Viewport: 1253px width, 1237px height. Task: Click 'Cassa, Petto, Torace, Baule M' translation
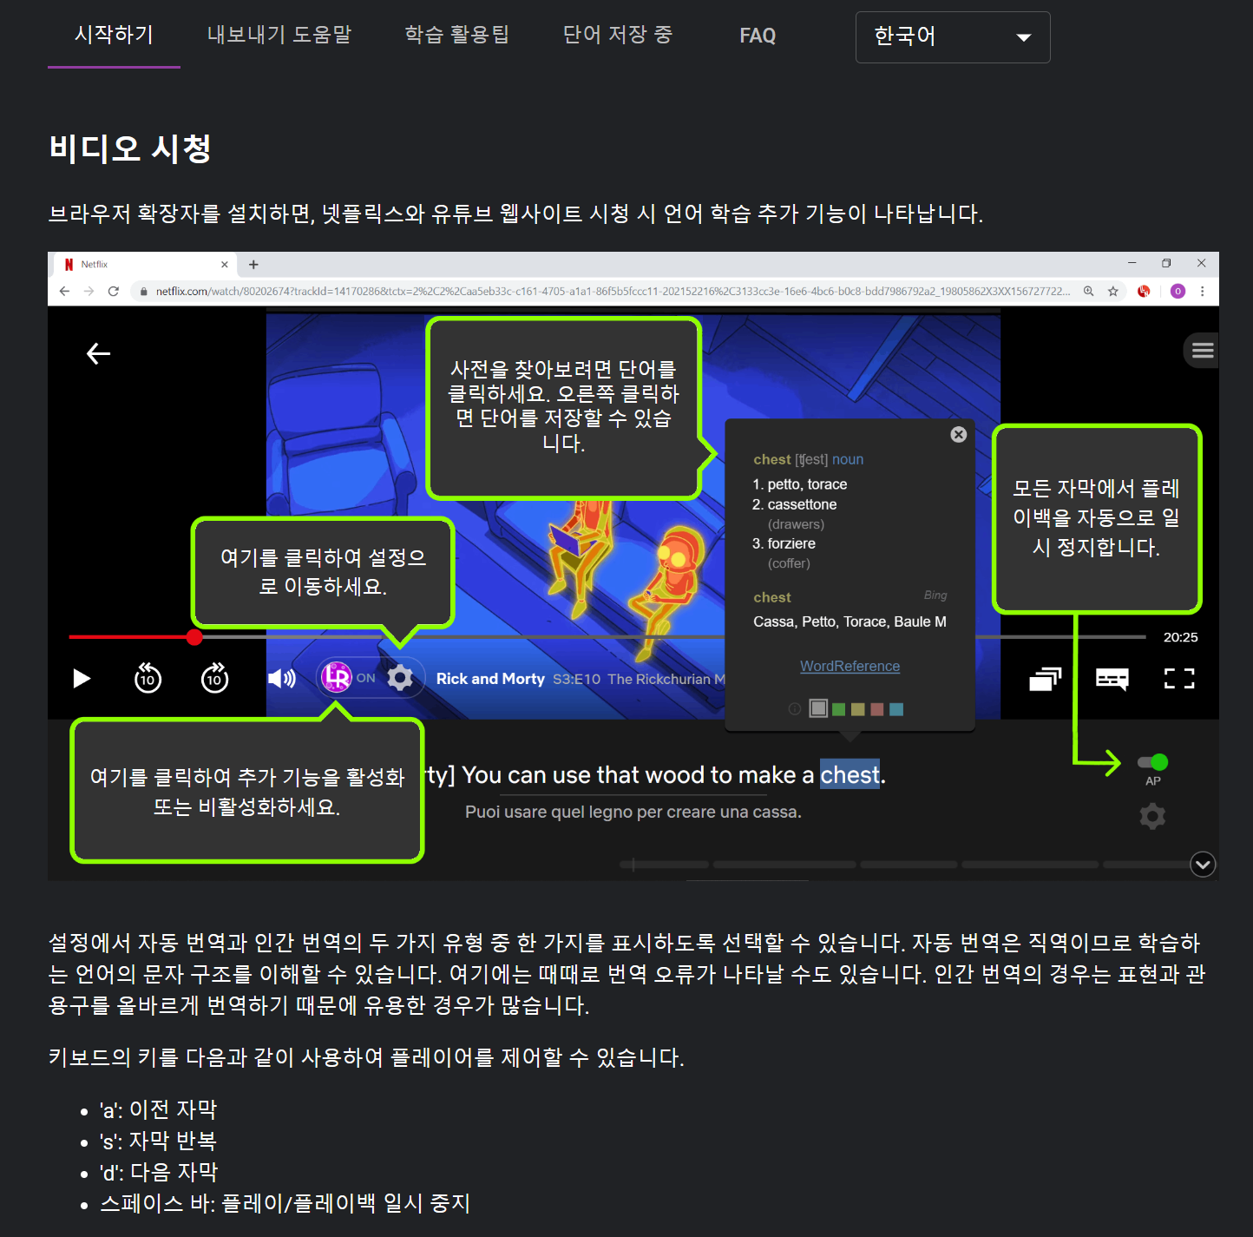point(850,622)
